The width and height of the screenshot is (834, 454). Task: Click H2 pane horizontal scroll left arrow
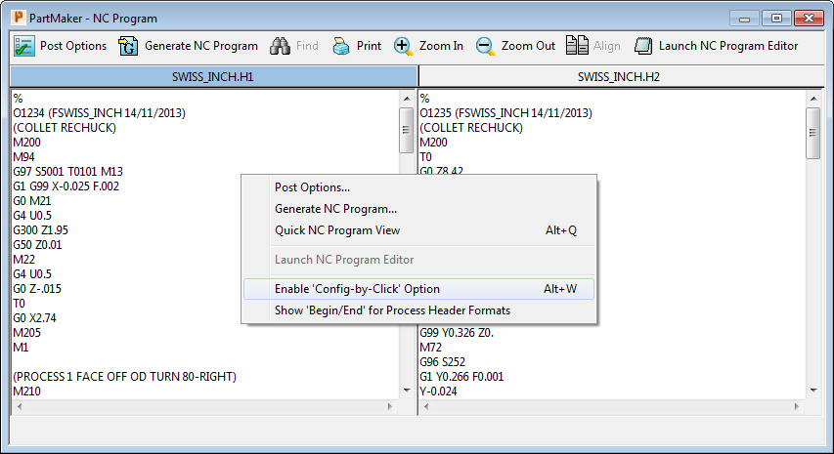pos(426,407)
